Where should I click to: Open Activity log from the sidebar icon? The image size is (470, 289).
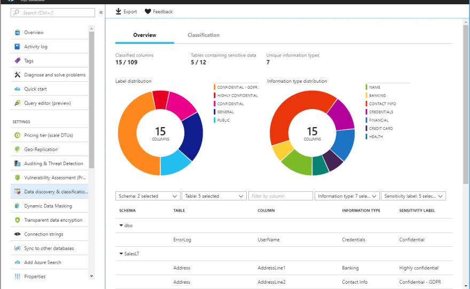coord(18,47)
